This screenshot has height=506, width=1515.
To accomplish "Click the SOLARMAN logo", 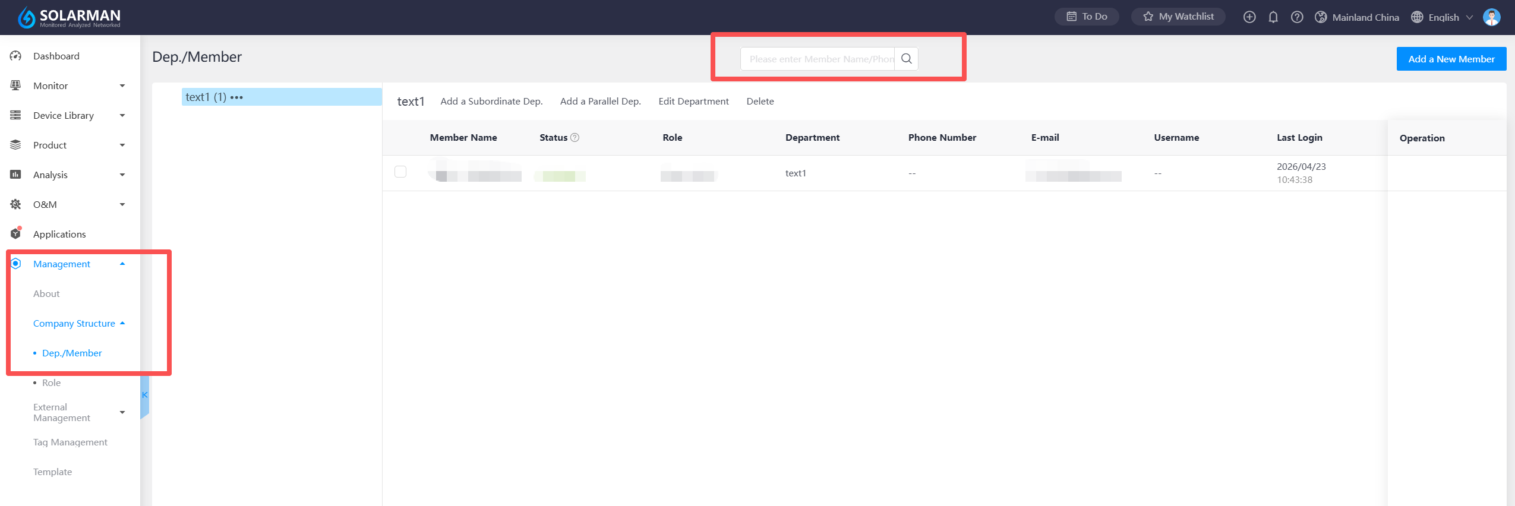I will [70, 17].
